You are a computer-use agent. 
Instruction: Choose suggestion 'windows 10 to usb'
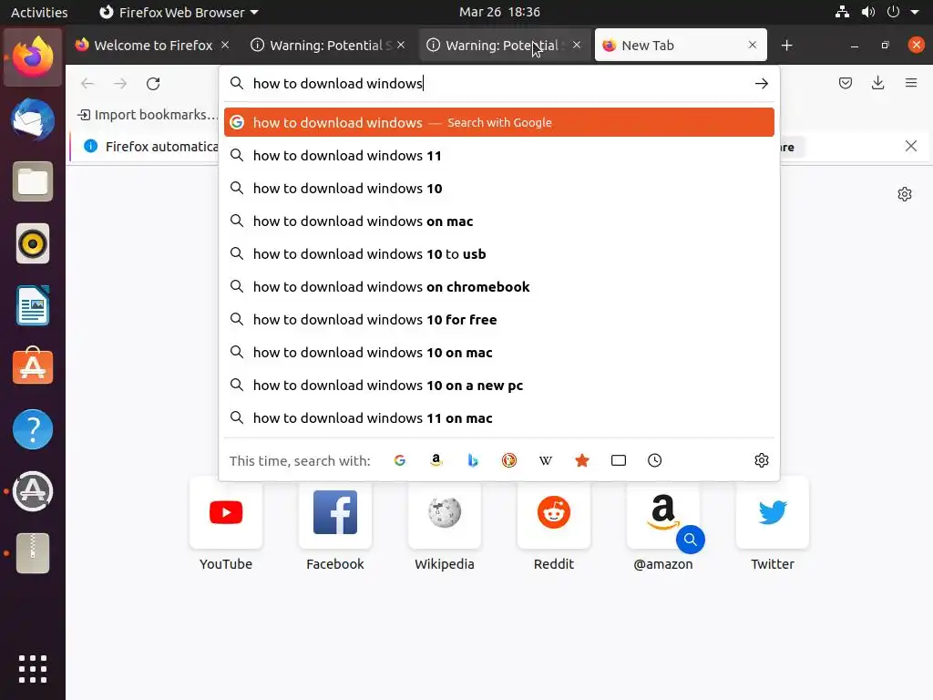(499, 253)
